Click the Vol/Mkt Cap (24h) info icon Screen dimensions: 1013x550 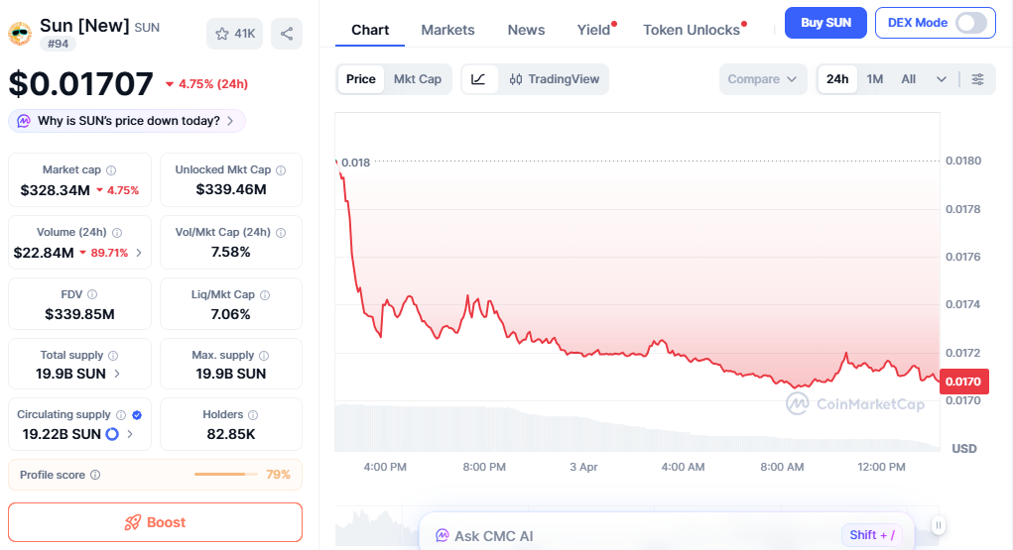point(281,233)
